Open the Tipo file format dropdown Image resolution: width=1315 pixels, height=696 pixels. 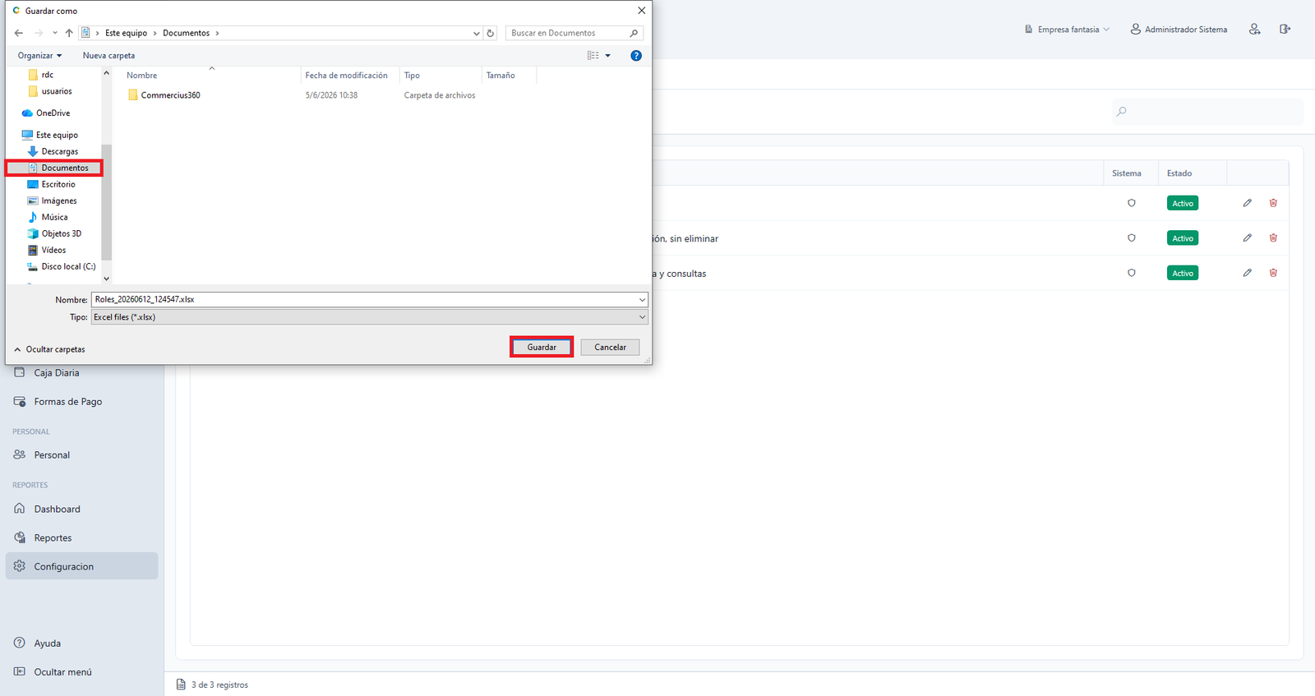(x=370, y=317)
